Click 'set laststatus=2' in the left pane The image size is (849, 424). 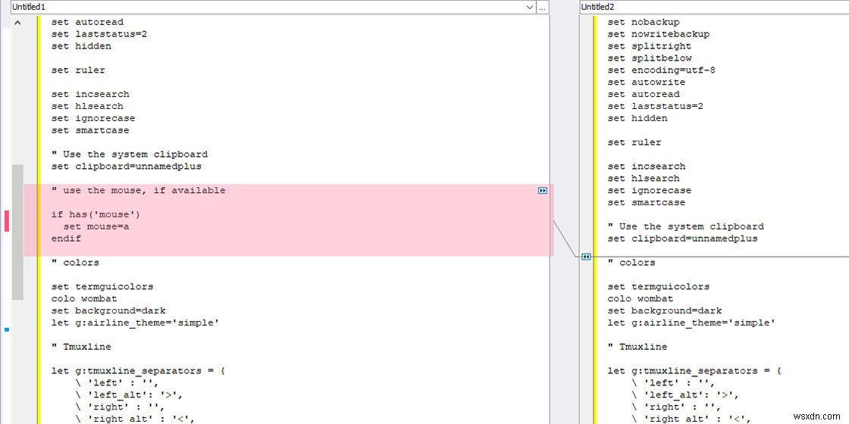(x=99, y=34)
